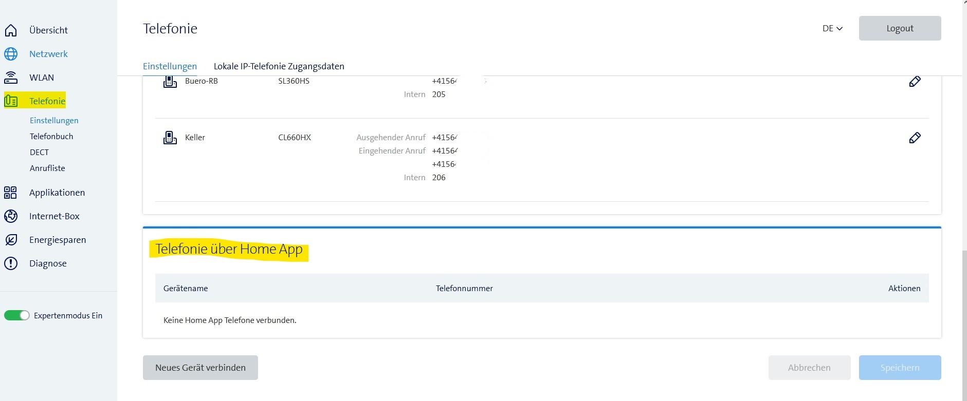The width and height of the screenshot is (967, 401).
Task: Click the Logout button
Action: [900, 28]
